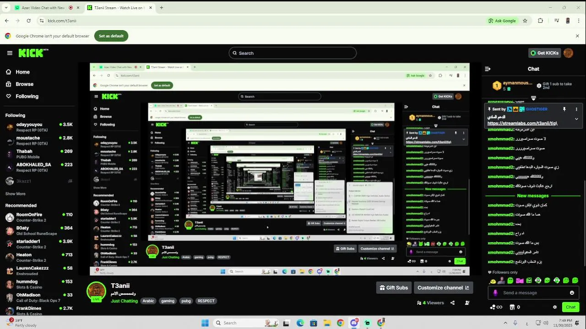
Task: Bookmark this page with the star icon
Action: (x=525, y=21)
